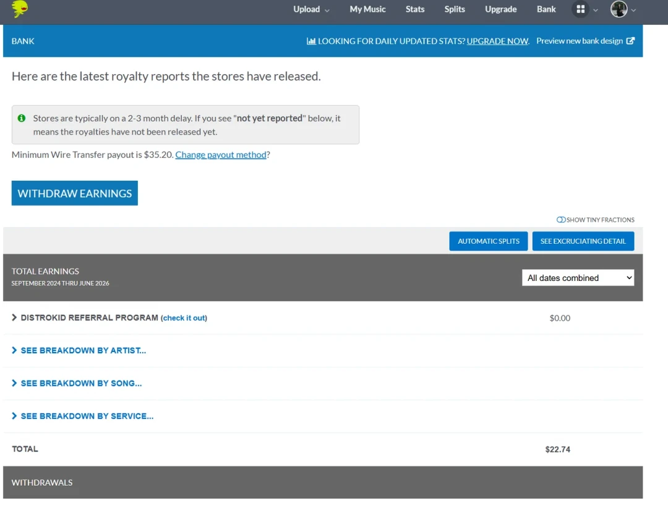Click Change payout method link
This screenshot has width=668, height=508.
click(x=221, y=155)
